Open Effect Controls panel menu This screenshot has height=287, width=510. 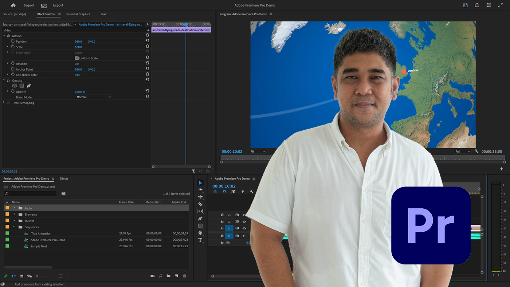tap(59, 14)
